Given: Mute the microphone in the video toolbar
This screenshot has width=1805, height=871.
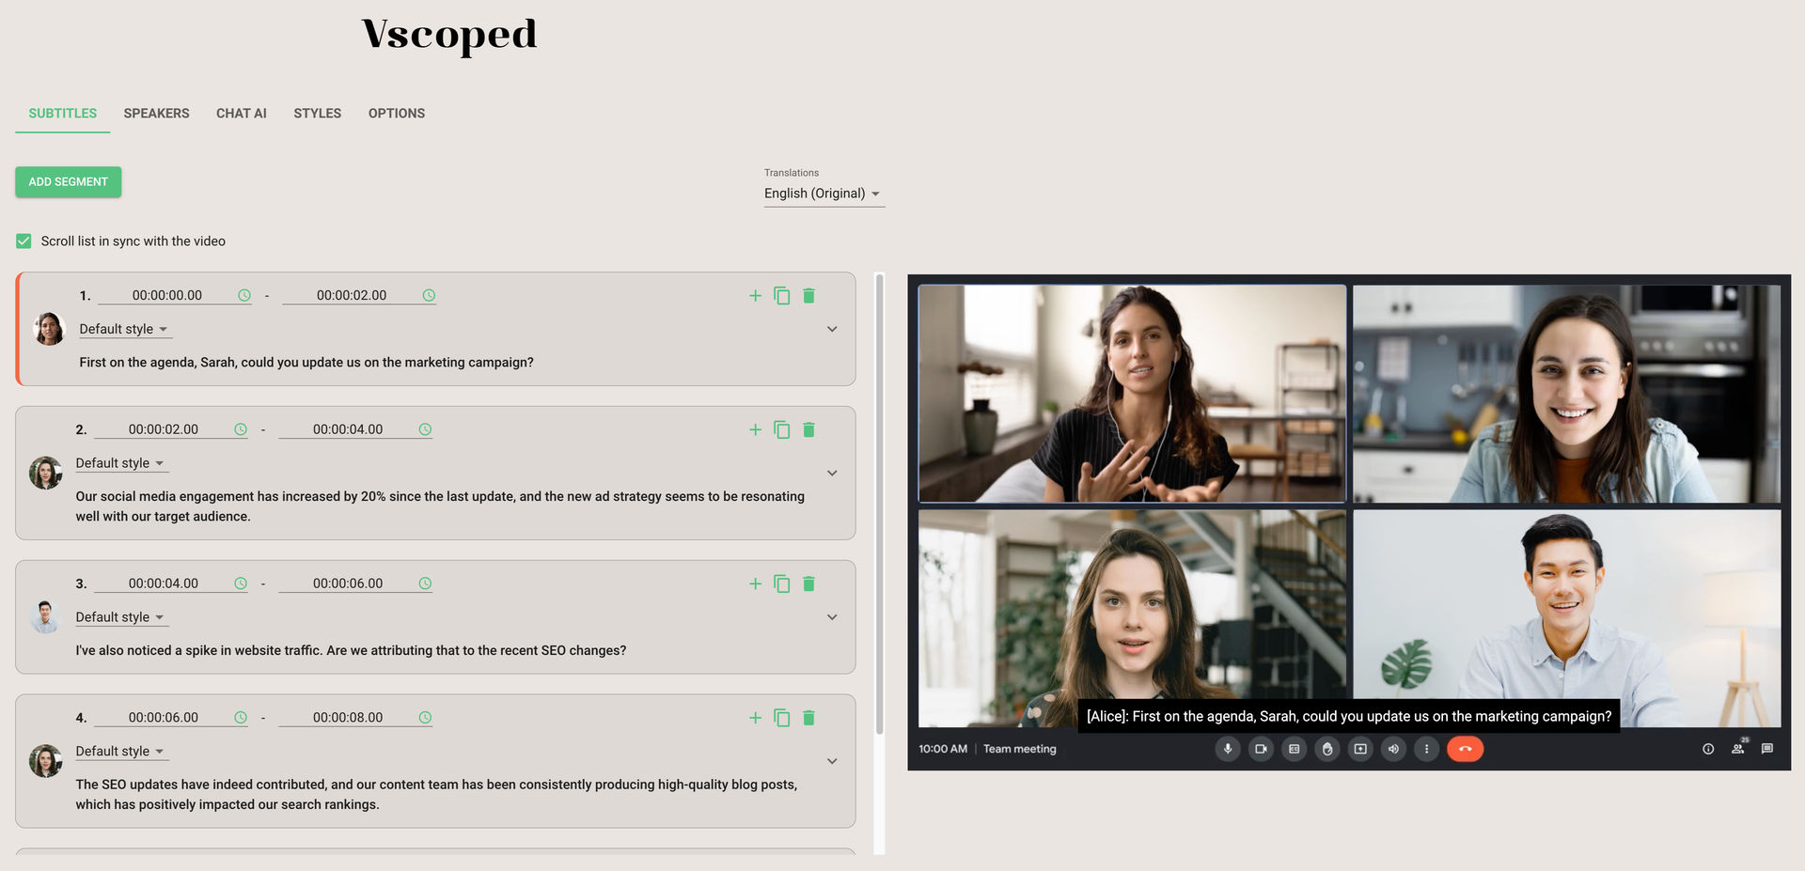Looking at the screenshot, I should click(x=1227, y=750).
